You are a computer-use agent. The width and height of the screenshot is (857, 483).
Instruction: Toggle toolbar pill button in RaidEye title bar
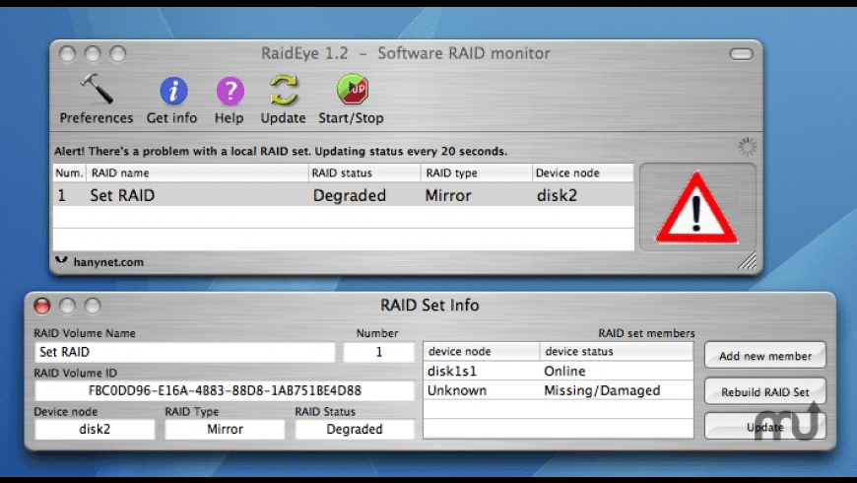coord(740,53)
